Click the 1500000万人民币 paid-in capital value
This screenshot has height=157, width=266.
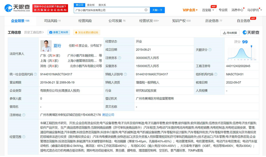tap(147, 66)
